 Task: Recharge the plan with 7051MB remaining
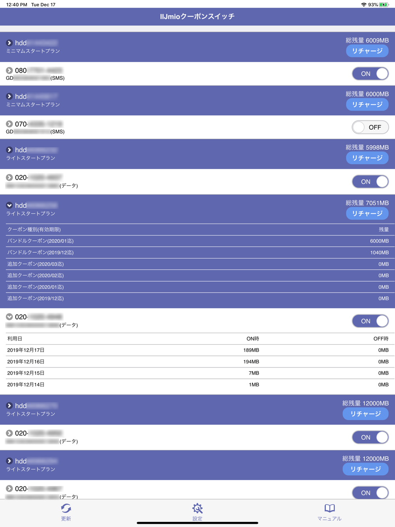click(367, 213)
